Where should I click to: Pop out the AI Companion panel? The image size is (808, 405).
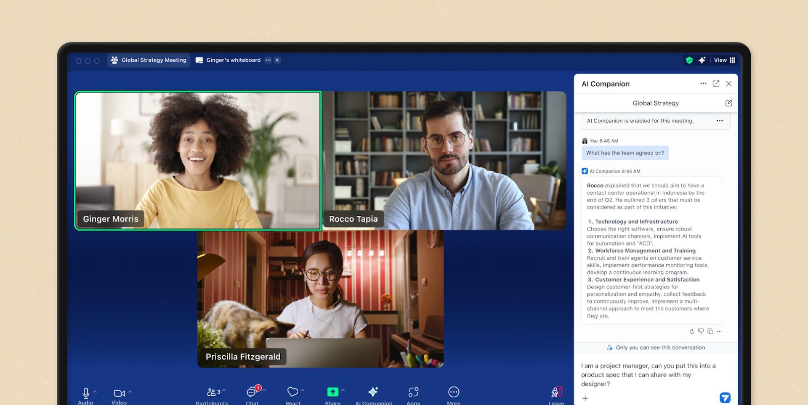pos(716,84)
